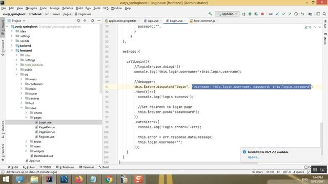Open the Build tool window

pyautogui.click(x=104, y=167)
